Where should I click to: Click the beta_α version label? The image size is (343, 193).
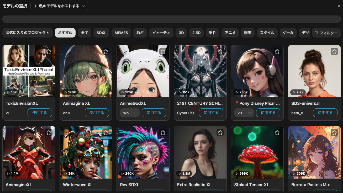pos(297,113)
